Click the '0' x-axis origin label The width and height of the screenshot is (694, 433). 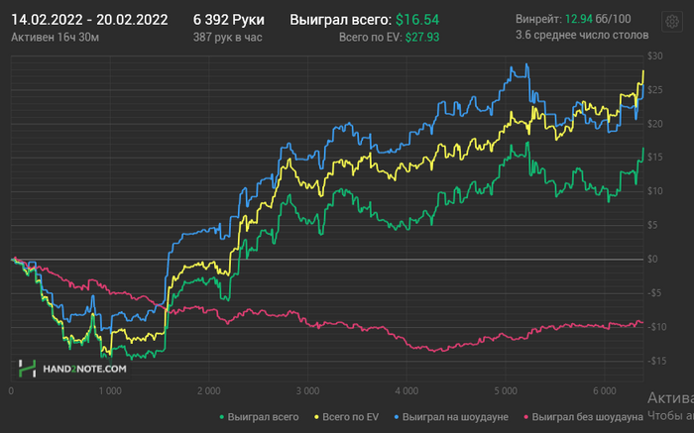11,391
